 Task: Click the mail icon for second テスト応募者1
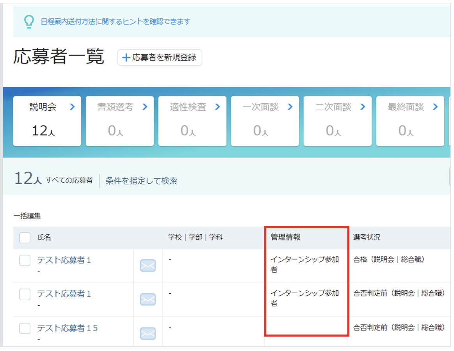[148, 299]
